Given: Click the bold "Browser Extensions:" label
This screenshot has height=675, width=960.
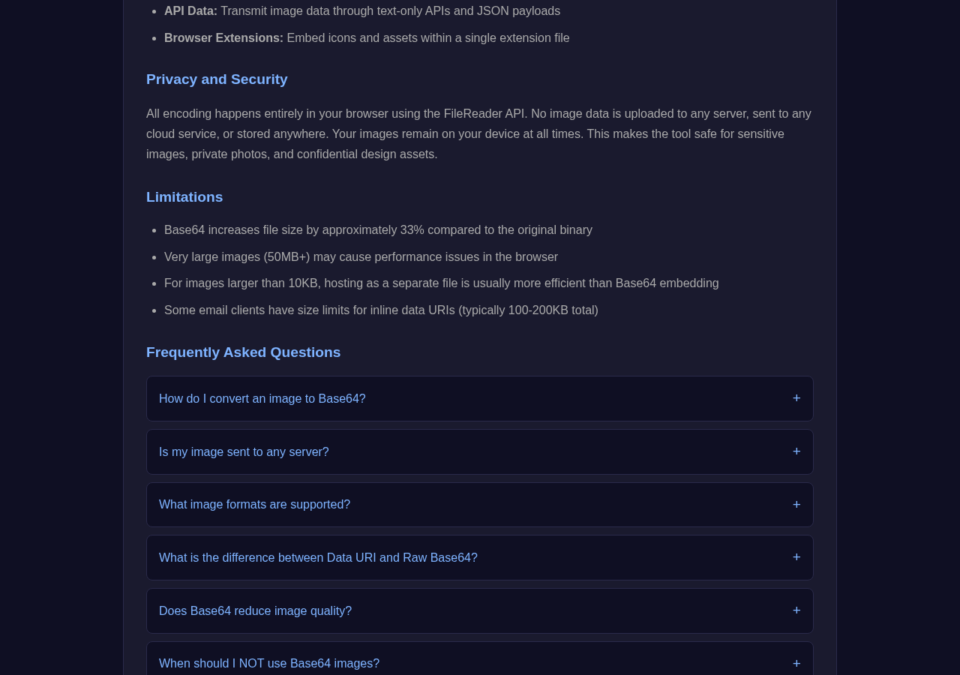Looking at the screenshot, I should 223,38.
